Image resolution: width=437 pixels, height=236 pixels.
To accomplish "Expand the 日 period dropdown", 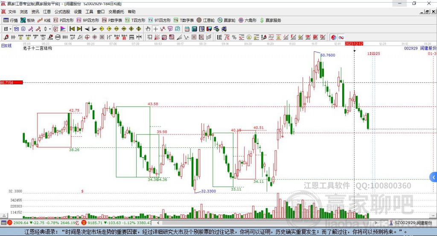I will pos(11,29).
